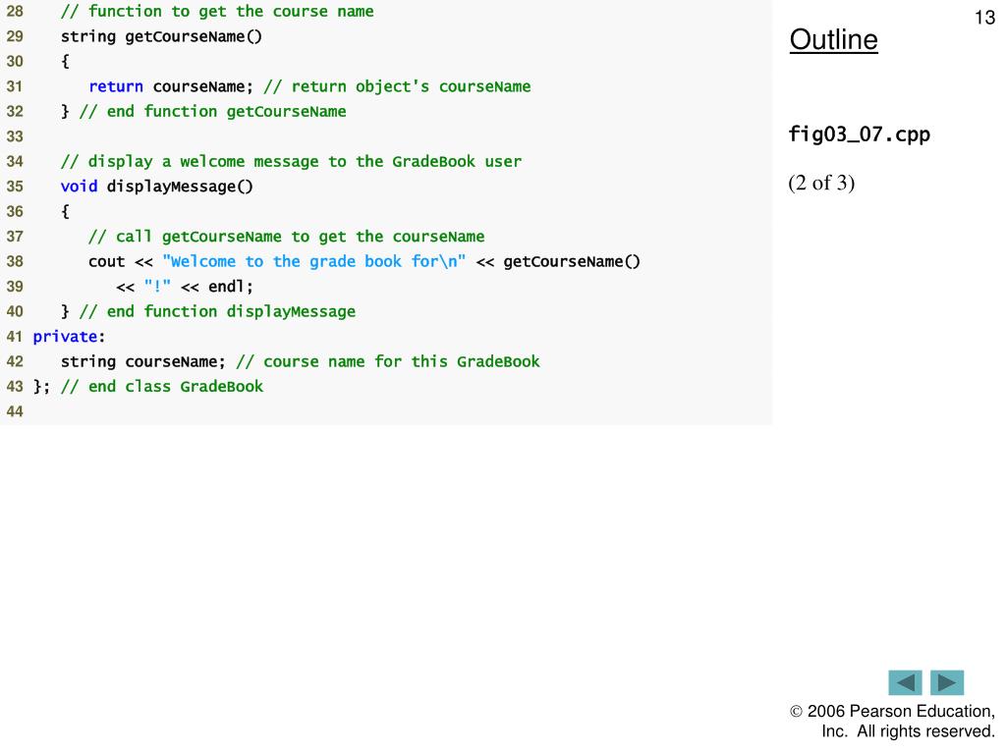Click comment "call getCourseName to get the courseName"

[x=287, y=237]
